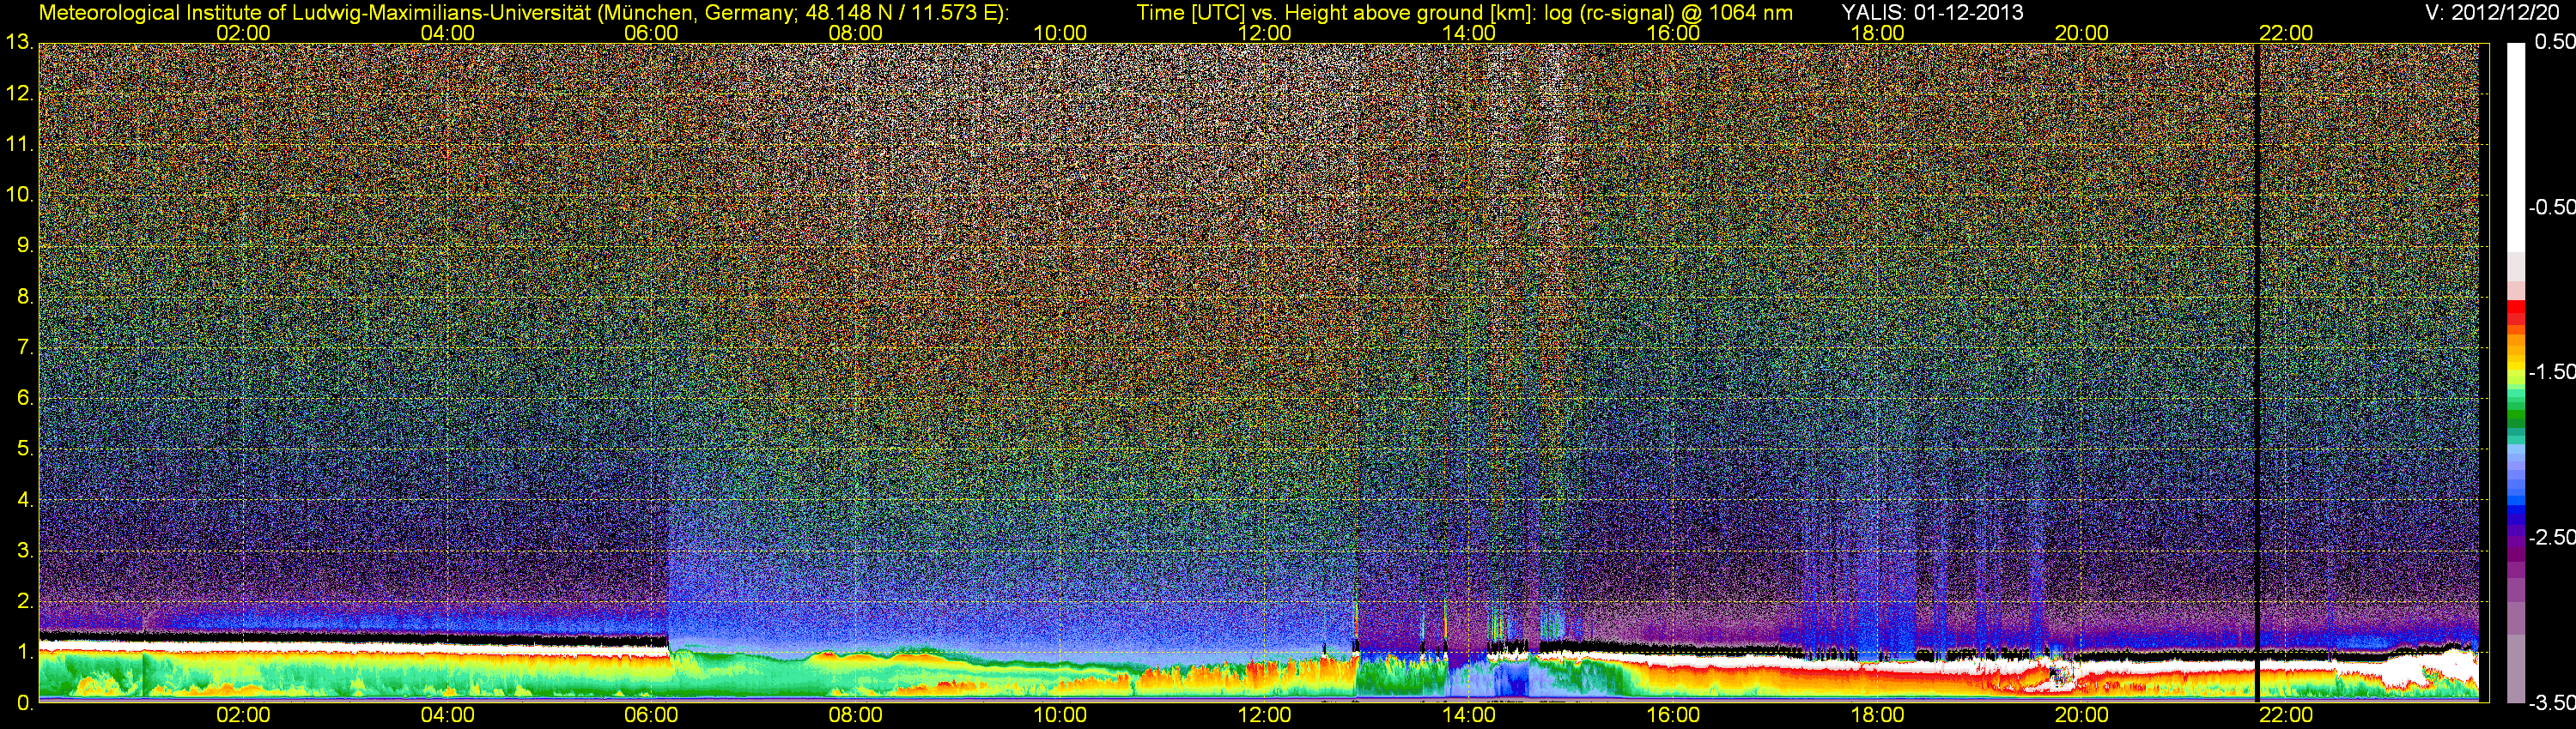This screenshot has height=729, width=2576.
Task: Click the 6 km height axis label
Action: point(24,399)
